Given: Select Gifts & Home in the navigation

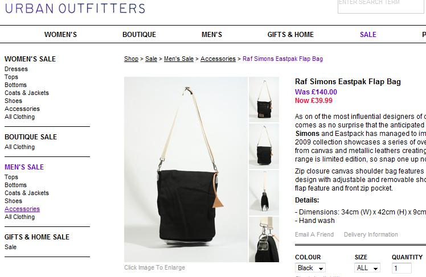Looking at the screenshot, I should tap(290, 35).
